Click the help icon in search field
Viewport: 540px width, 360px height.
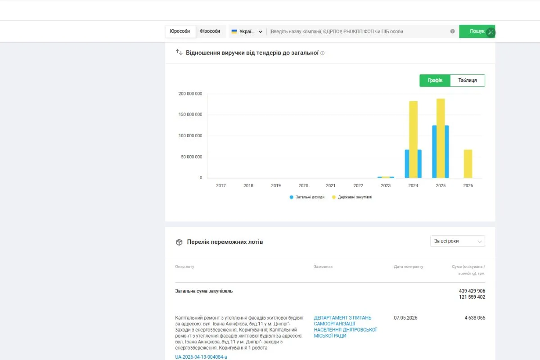[452, 31]
